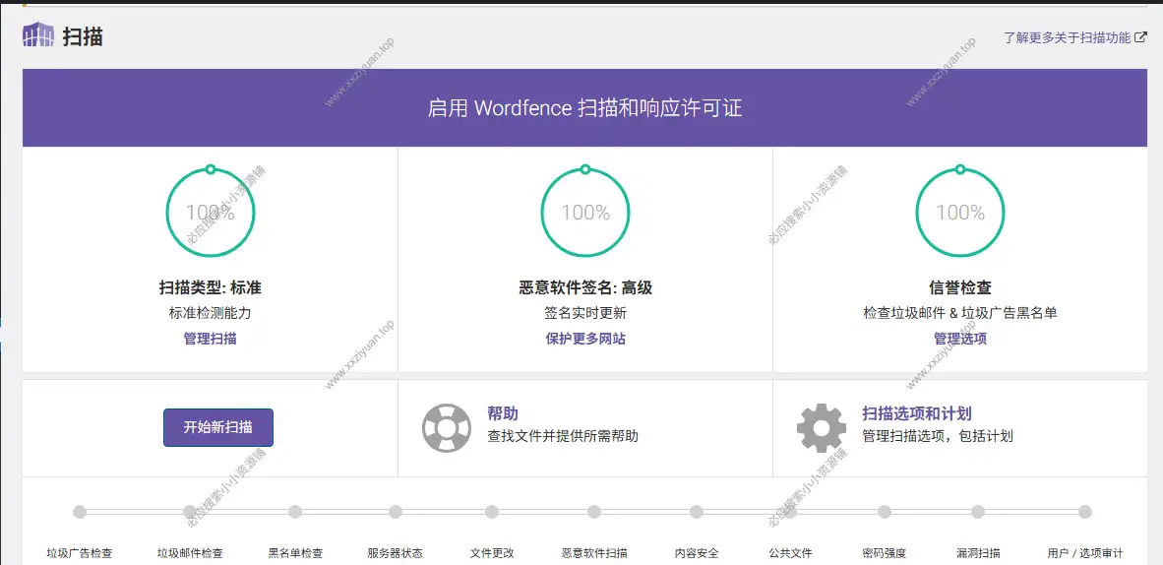Click the 扫描类型 100% progress circle
The image size is (1163, 565).
211,213
